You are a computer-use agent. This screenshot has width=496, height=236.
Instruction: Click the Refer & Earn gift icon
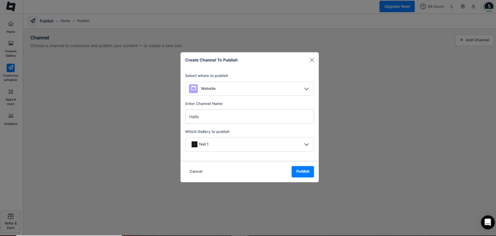(x=11, y=216)
